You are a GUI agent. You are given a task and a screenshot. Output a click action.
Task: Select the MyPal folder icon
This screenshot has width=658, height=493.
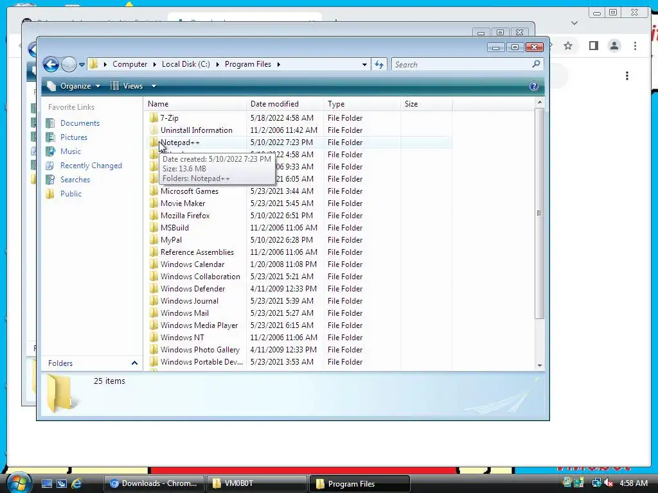pos(154,240)
